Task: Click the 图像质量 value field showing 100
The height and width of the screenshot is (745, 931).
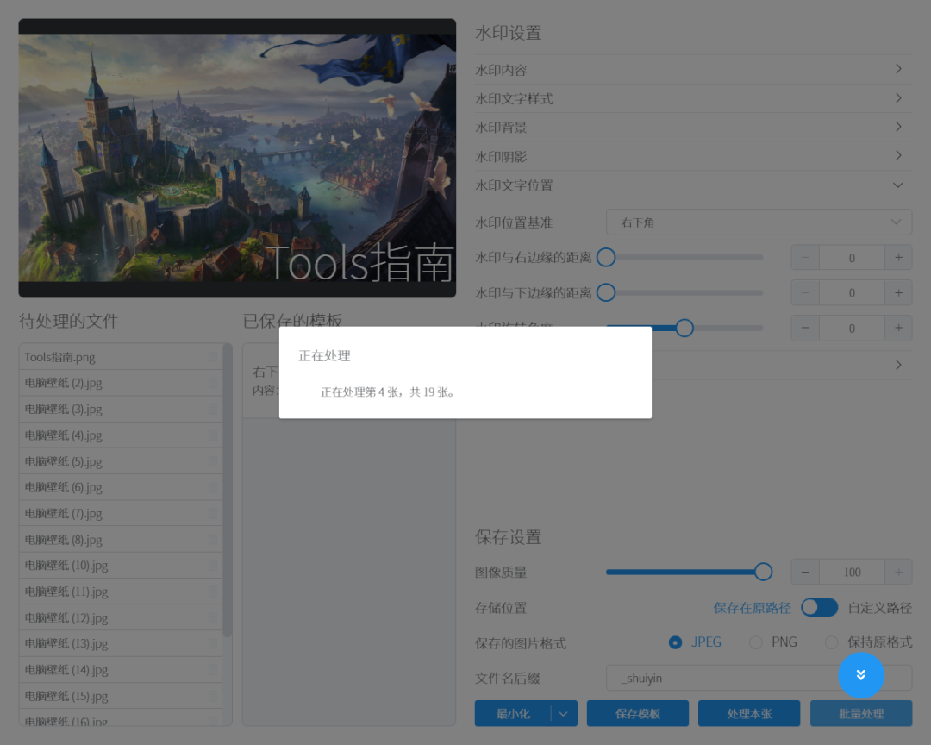Action: 852,572
